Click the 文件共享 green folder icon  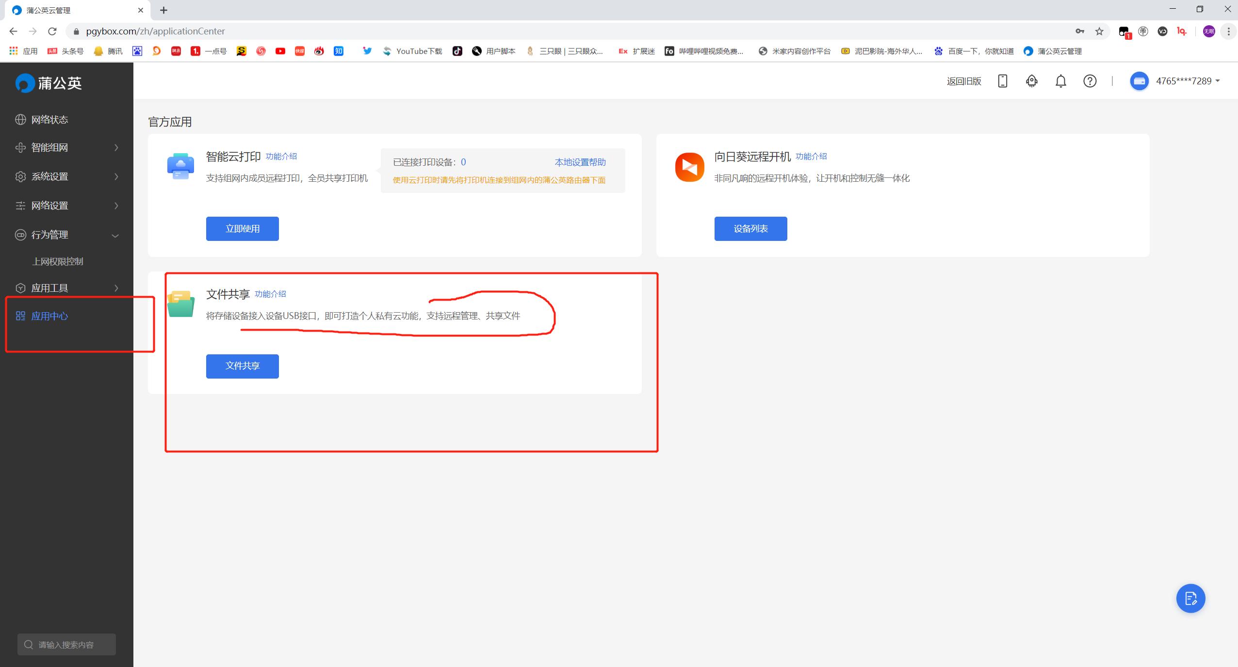point(181,304)
